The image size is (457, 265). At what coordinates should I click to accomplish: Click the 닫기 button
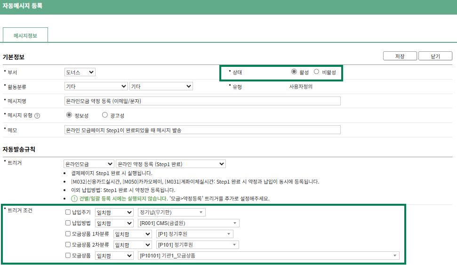point(435,56)
